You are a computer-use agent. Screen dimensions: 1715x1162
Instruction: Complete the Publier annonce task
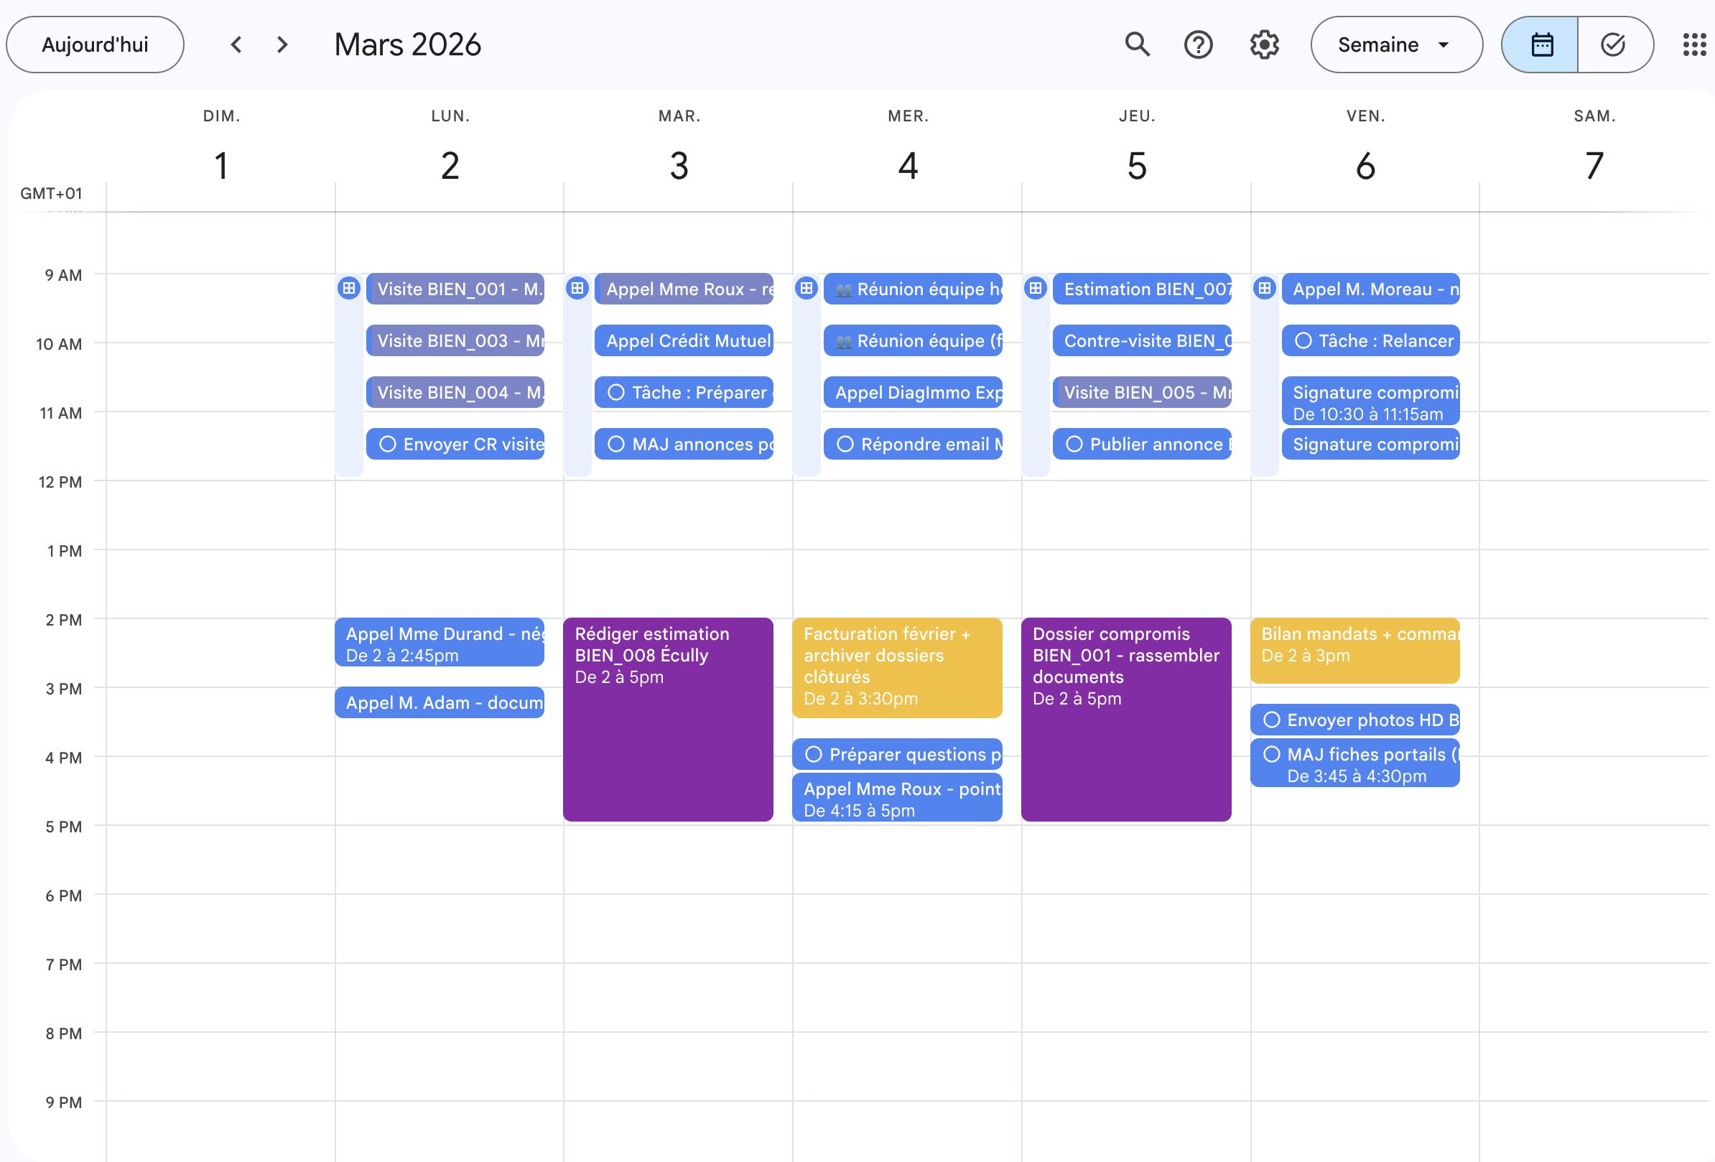click(1074, 444)
